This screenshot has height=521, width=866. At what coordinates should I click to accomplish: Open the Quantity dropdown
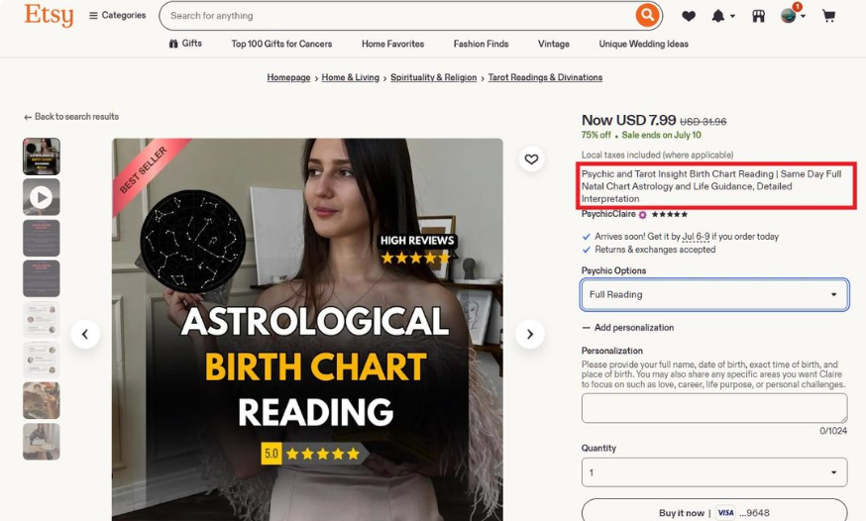pos(714,472)
